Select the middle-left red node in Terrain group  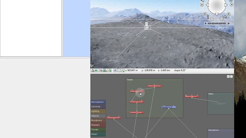click(x=137, y=102)
